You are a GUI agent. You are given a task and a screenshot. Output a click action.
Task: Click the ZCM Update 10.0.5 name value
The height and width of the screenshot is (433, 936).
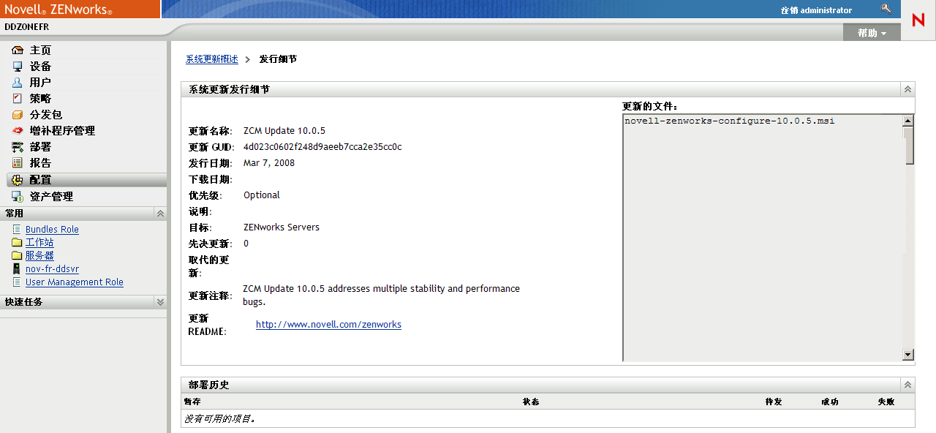[x=284, y=131]
